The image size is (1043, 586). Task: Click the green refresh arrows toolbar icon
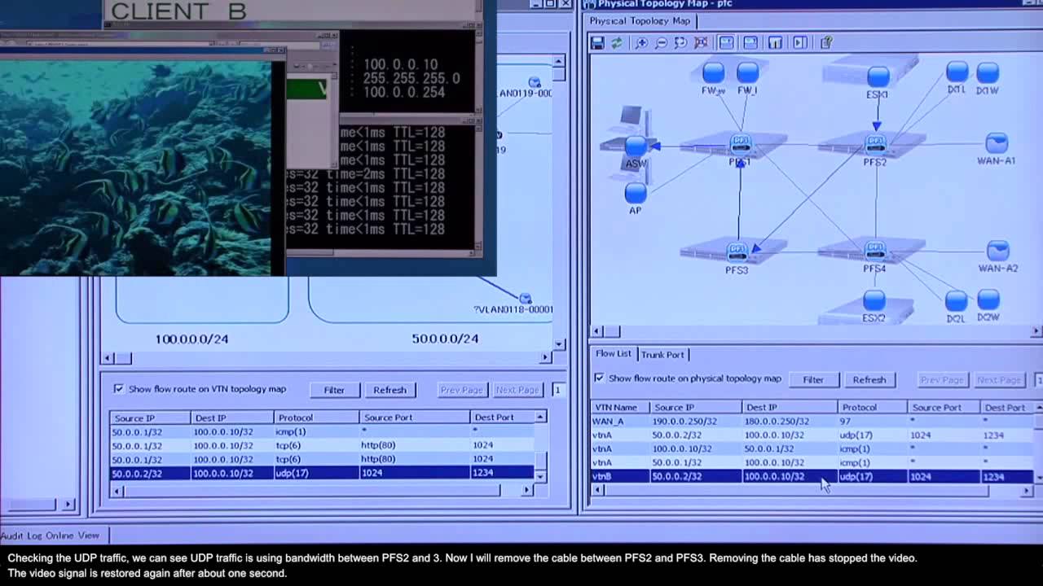tap(617, 42)
